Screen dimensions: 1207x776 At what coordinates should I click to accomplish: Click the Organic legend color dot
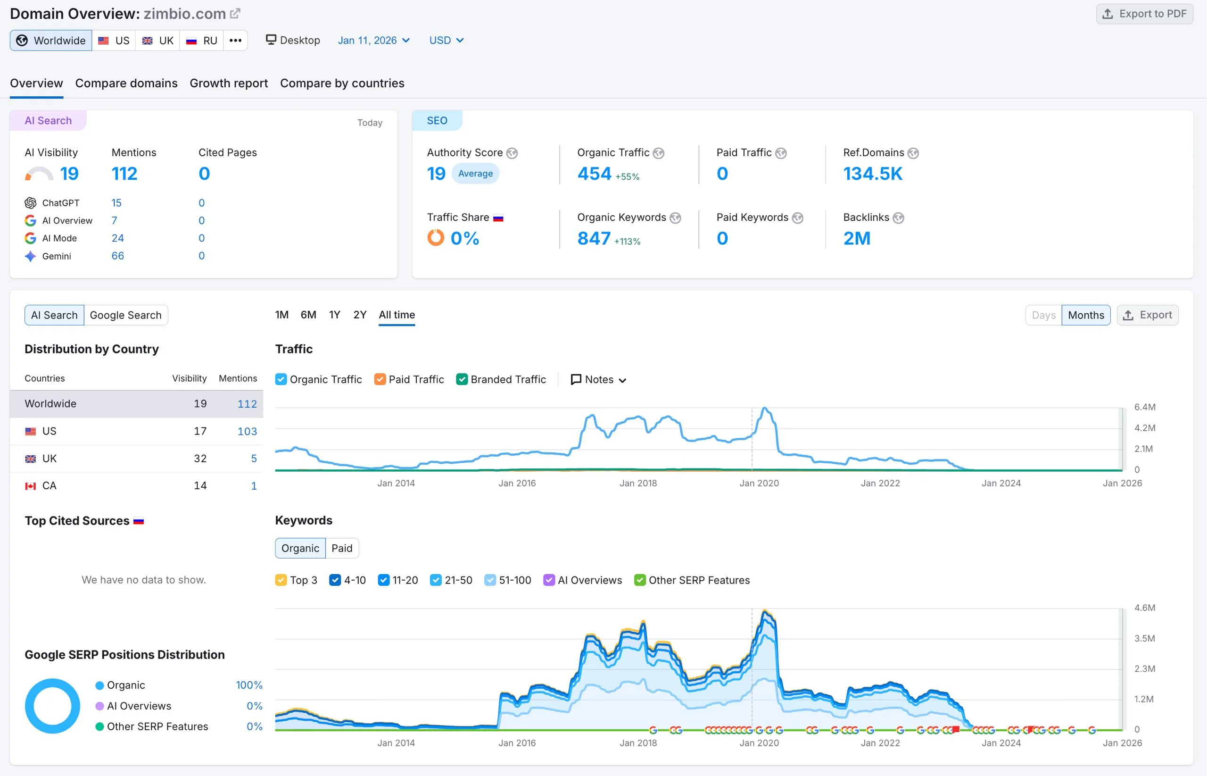pos(99,685)
